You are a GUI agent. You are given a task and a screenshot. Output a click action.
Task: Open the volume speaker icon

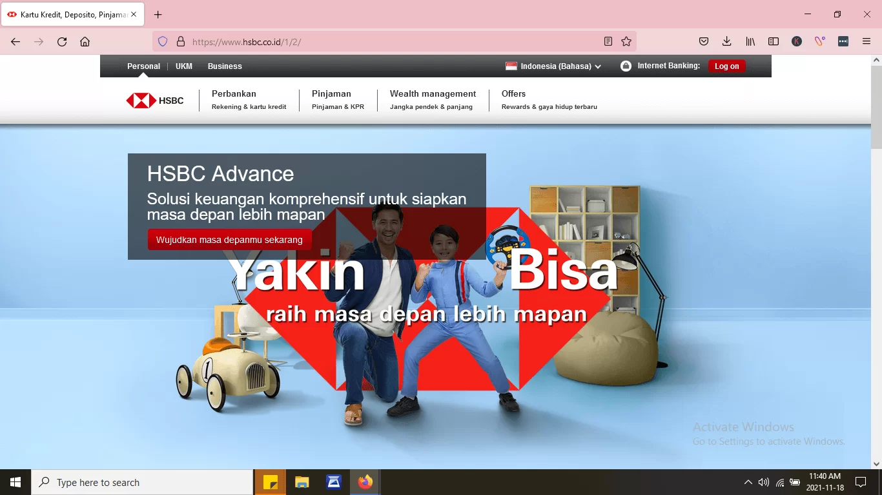(764, 482)
